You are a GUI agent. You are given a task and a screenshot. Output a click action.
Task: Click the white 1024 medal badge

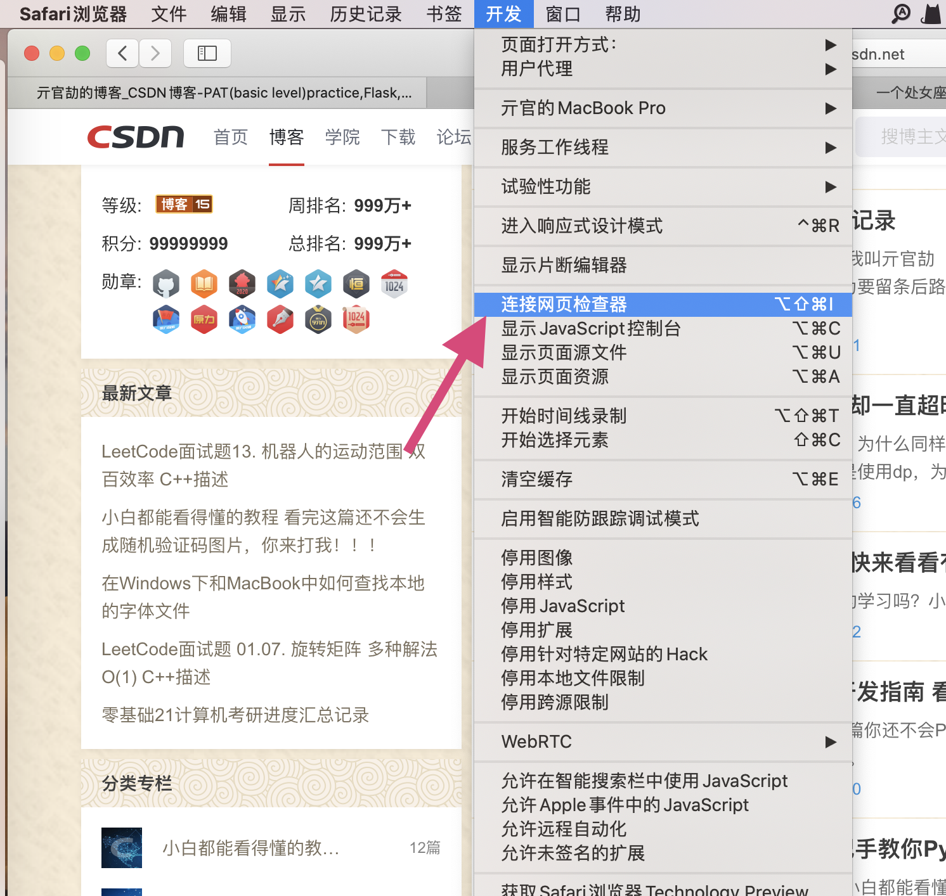point(394,285)
